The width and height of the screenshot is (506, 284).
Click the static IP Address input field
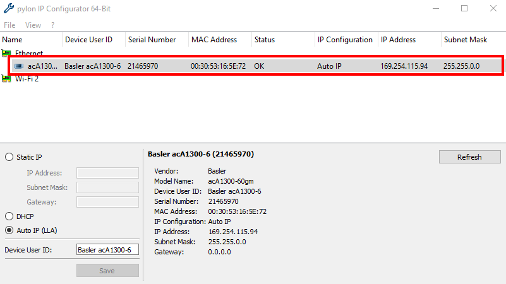(107, 173)
